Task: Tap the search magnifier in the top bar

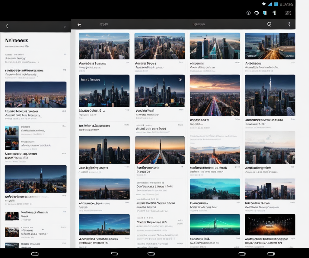Action: (x=269, y=24)
